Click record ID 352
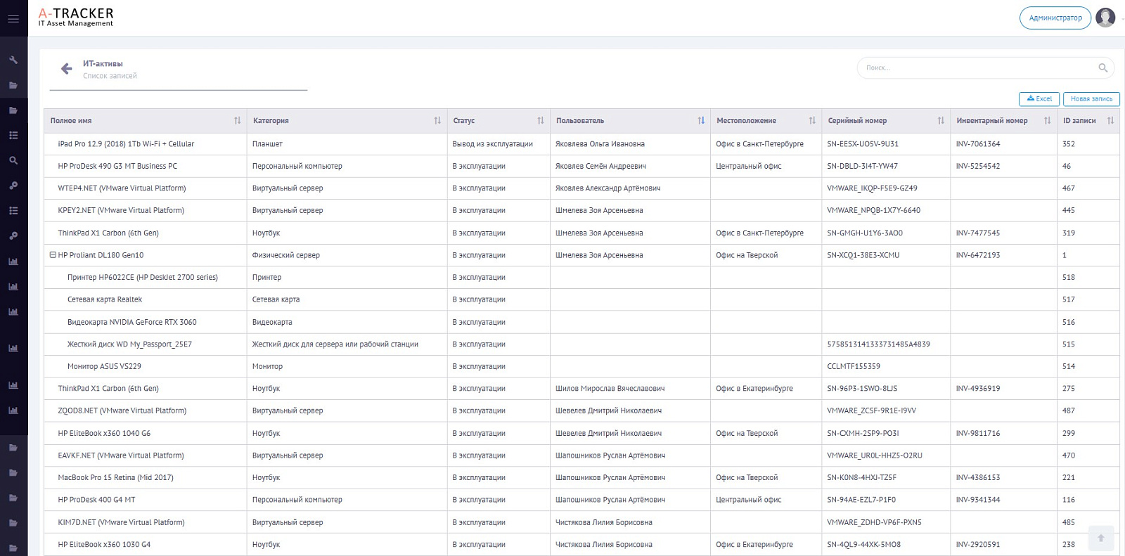This screenshot has width=1125, height=556. tap(1069, 144)
